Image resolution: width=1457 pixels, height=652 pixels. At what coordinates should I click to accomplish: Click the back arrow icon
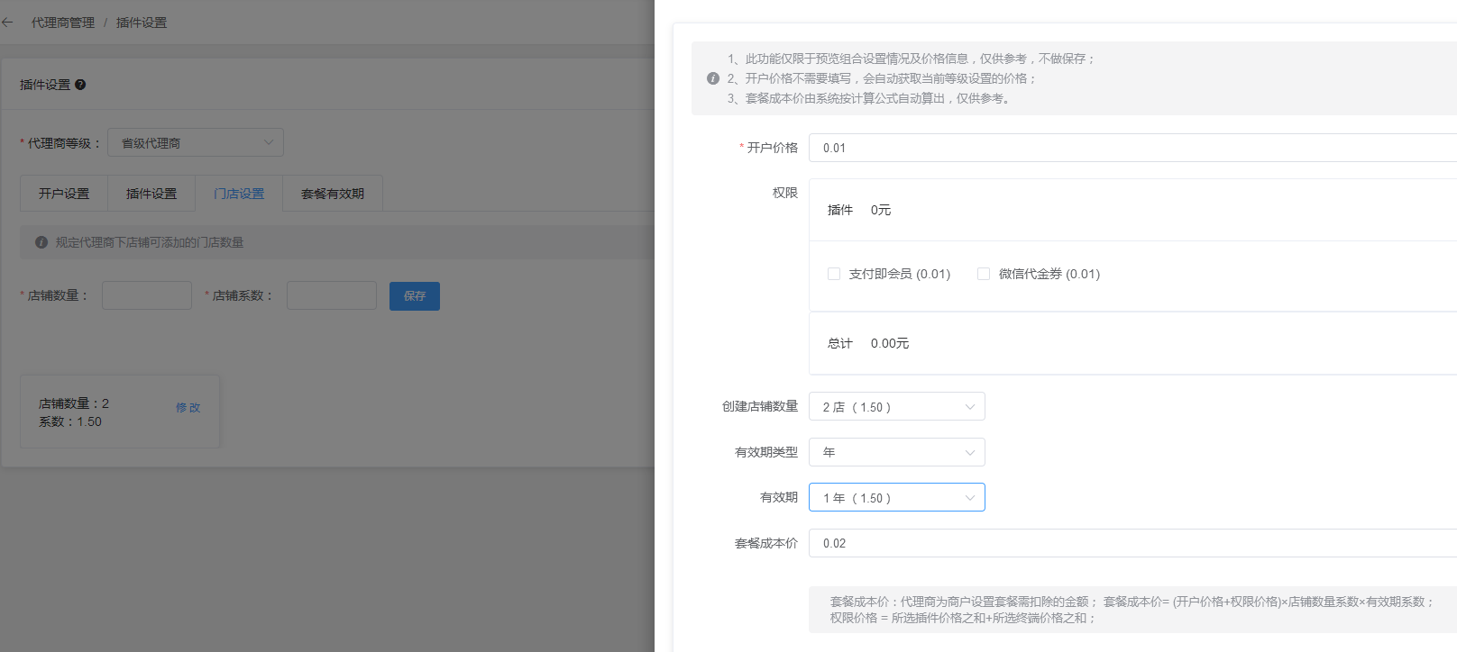pos(7,23)
